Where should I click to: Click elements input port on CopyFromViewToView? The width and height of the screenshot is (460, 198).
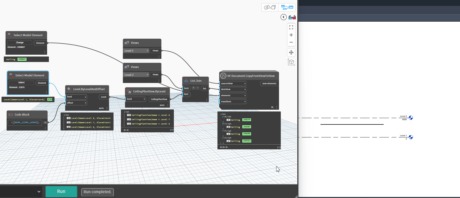(x=233, y=95)
